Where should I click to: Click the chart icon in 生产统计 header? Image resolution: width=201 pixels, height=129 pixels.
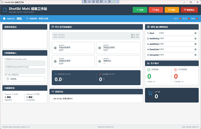(148, 63)
